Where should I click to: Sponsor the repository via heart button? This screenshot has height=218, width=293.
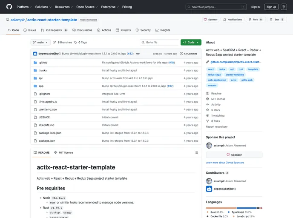click(210, 20)
